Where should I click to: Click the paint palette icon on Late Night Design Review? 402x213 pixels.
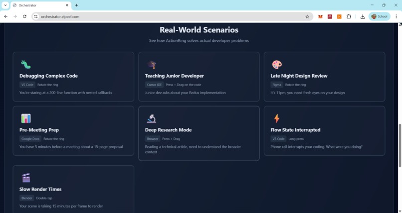[x=277, y=65]
